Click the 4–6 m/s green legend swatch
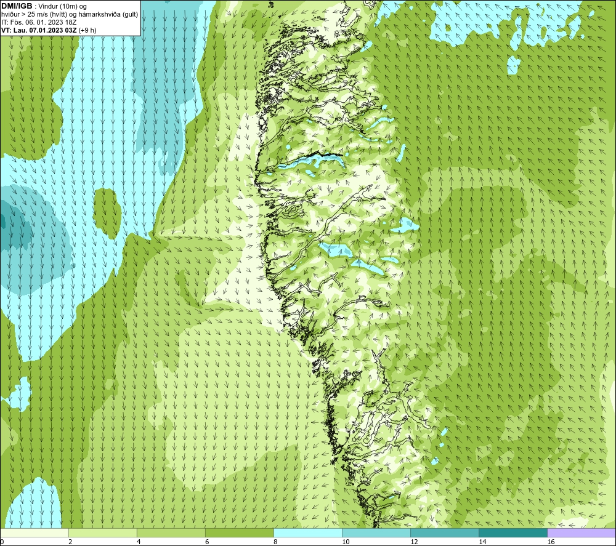Viewport: 616px width, 546px height. tap(171, 532)
